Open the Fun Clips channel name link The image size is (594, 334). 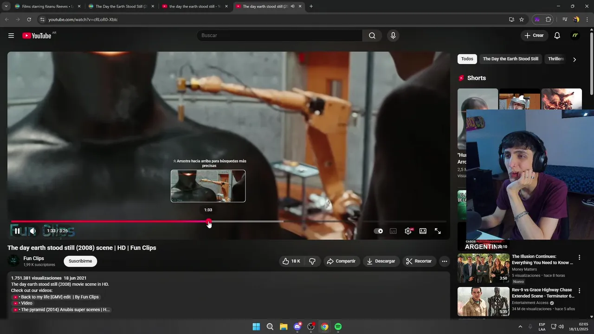34,258
